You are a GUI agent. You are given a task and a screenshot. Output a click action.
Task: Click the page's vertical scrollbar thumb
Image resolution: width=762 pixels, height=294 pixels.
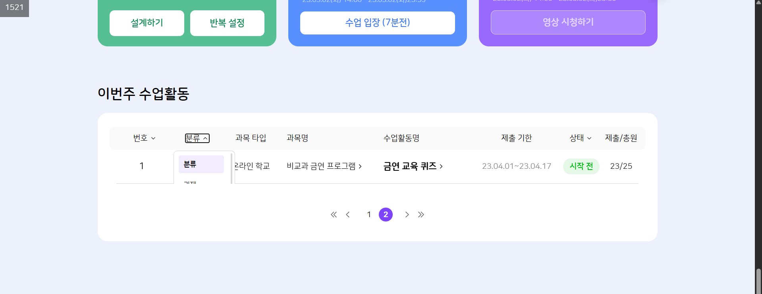(758, 281)
